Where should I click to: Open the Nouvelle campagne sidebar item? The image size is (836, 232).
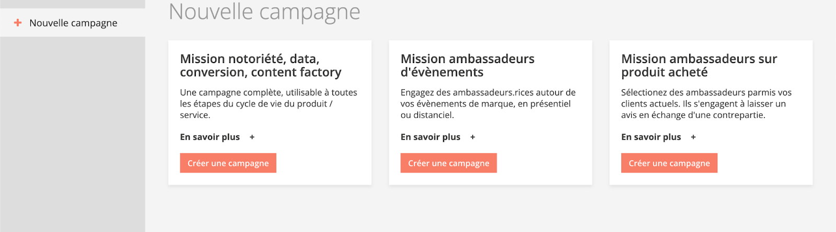73,23
